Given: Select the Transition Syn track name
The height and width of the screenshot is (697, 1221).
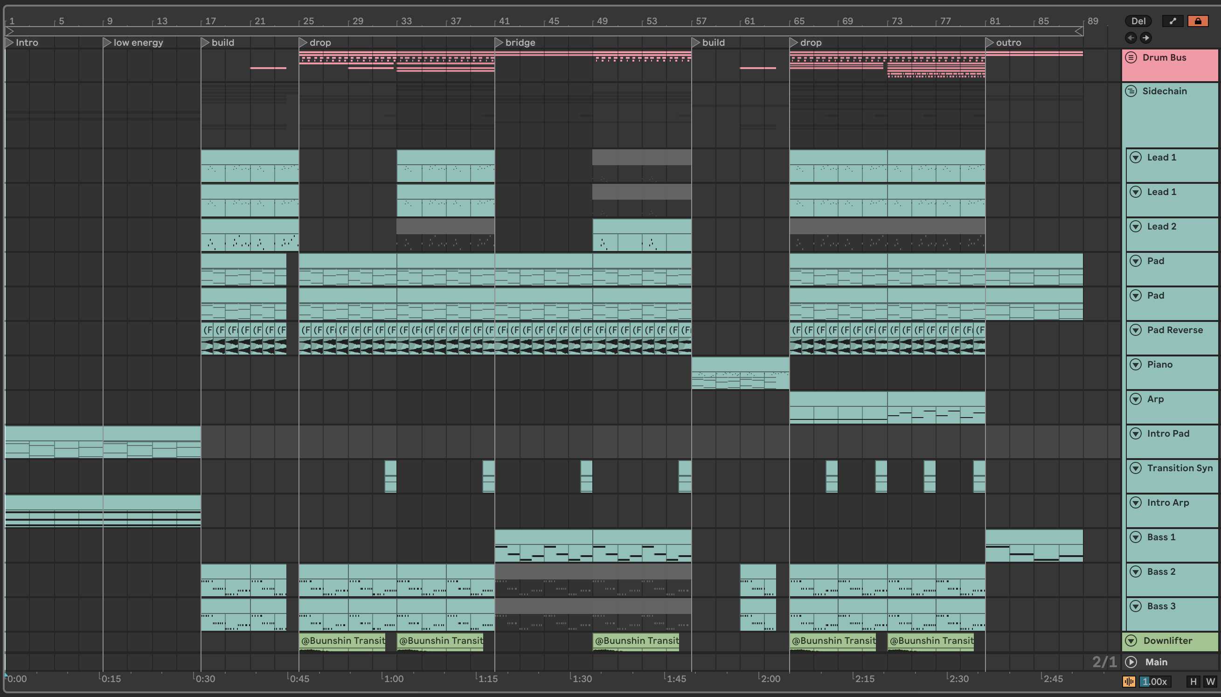Looking at the screenshot, I should click(x=1180, y=467).
